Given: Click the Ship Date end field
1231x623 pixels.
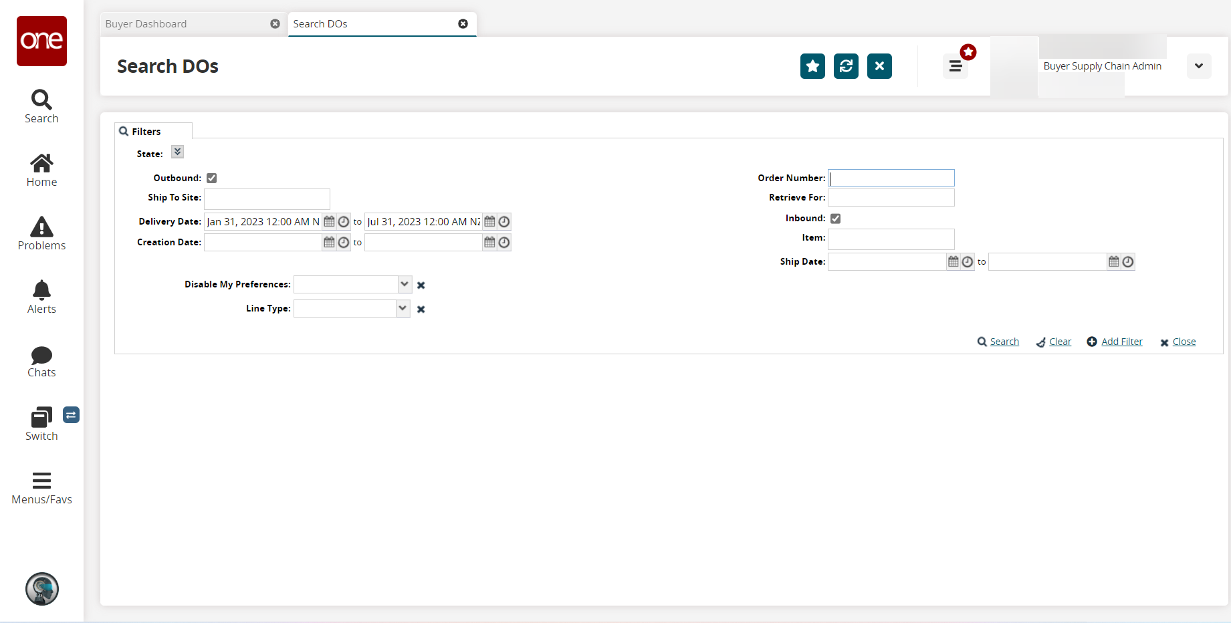Looking at the screenshot, I should (x=1048, y=261).
